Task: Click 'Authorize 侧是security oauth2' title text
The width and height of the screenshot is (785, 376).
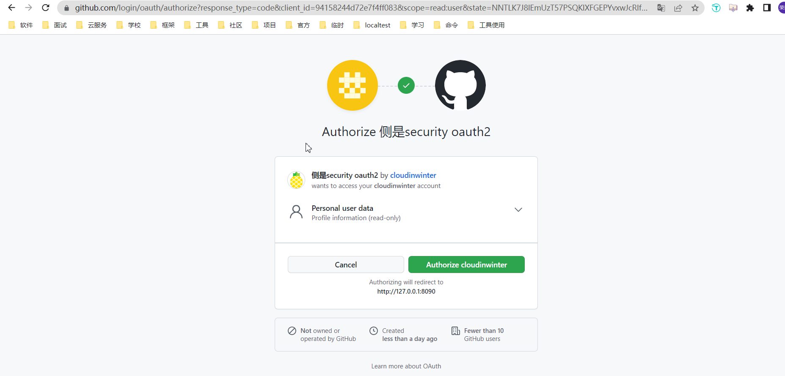Action: tap(406, 132)
